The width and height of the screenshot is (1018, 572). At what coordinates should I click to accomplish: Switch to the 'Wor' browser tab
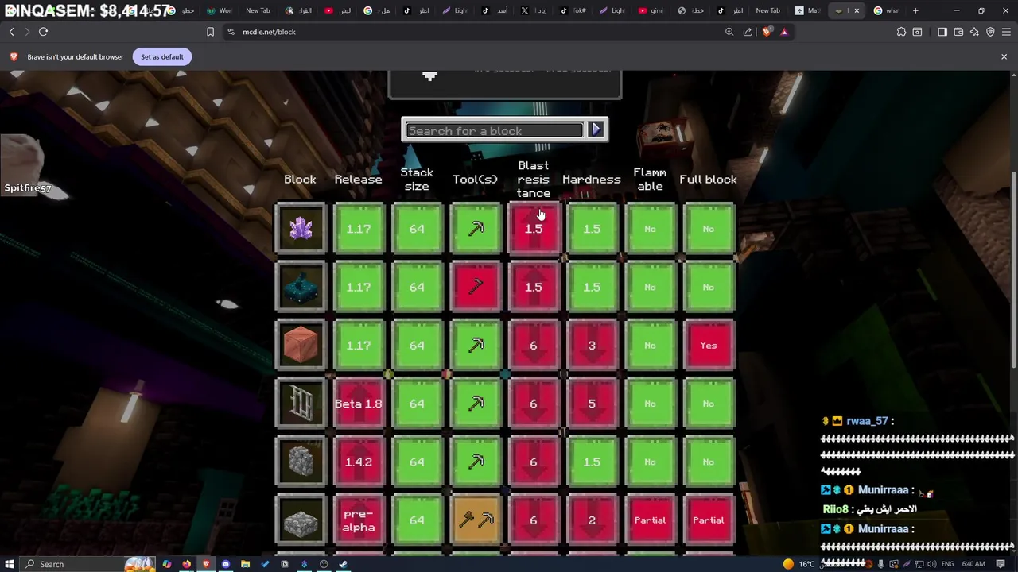(218, 10)
